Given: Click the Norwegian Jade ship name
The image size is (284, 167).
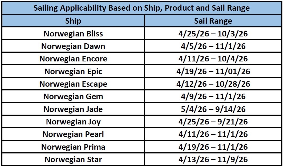Looking at the screenshot, I should click(x=73, y=109).
